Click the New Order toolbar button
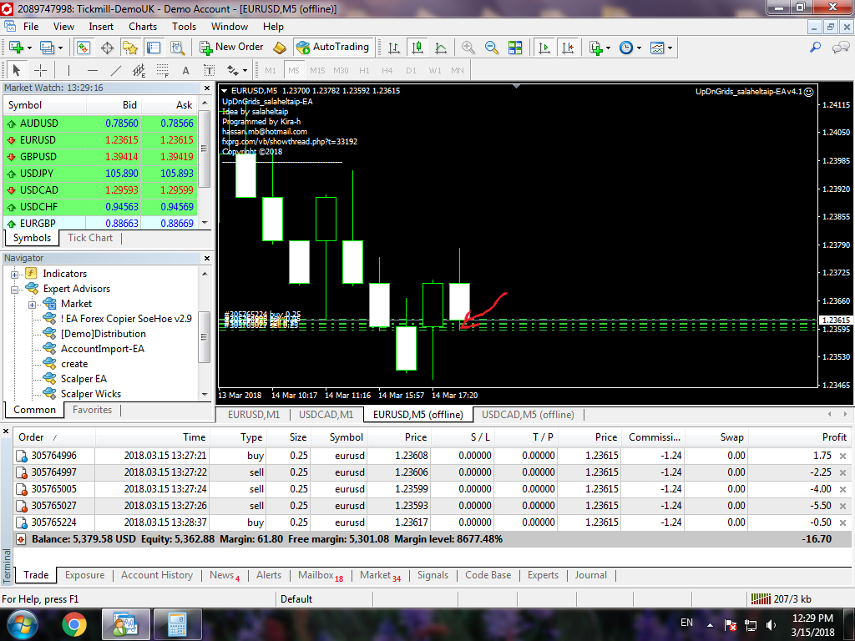Viewport: 855px width, 641px height. [232, 48]
